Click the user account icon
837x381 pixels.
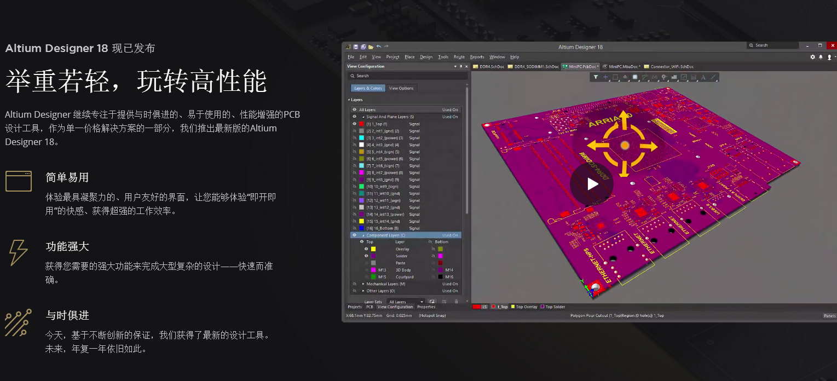click(x=829, y=57)
